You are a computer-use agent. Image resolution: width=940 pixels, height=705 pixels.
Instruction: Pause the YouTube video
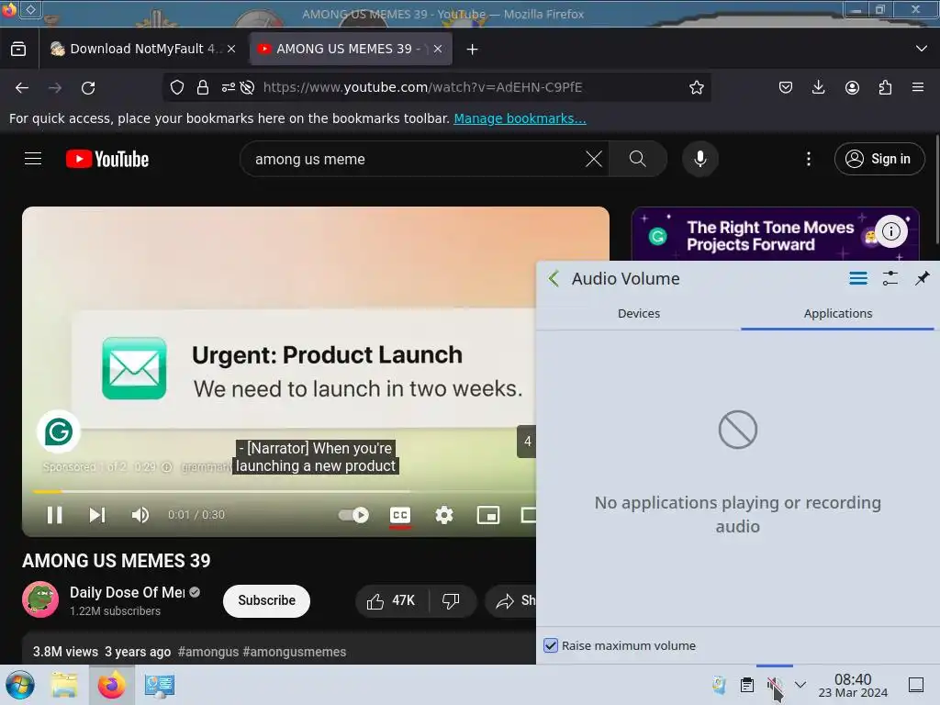pyautogui.click(x=54, y=515)
